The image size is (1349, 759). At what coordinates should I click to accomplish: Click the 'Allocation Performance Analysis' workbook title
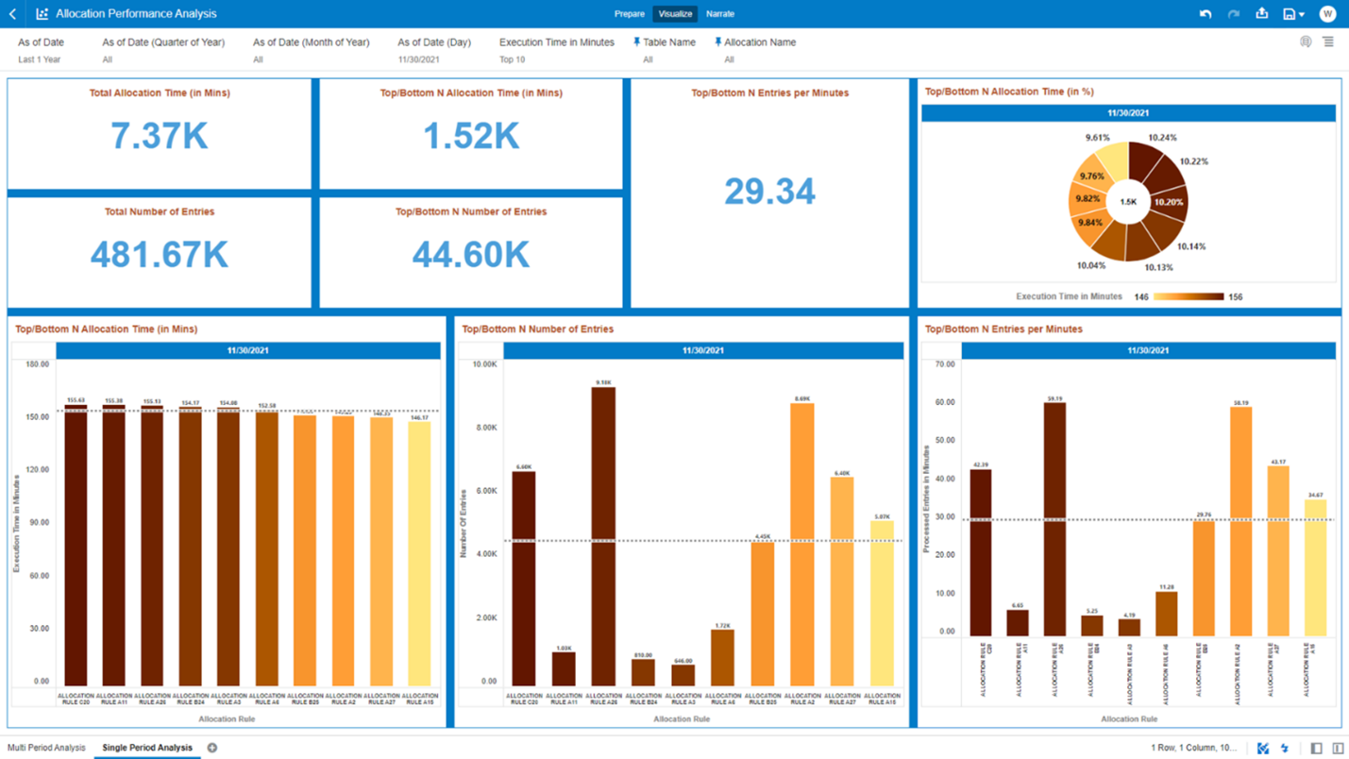[136, 14]
